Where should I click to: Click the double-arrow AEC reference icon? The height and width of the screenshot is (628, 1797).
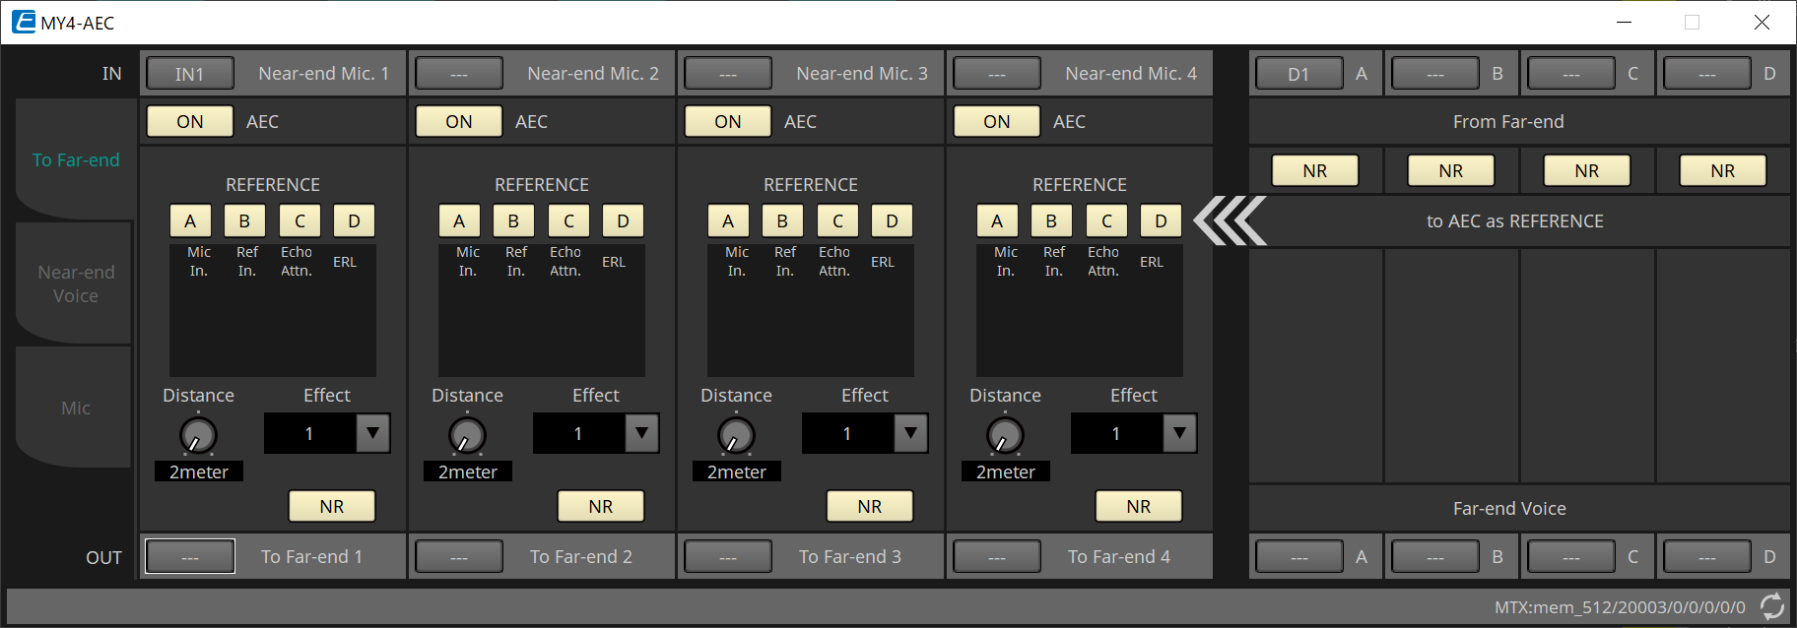click(x=1230, y=220)
